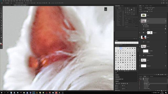Select the Zoom tool
The width and height of the screenshot is (168, 94).
[x=1, y=39]
